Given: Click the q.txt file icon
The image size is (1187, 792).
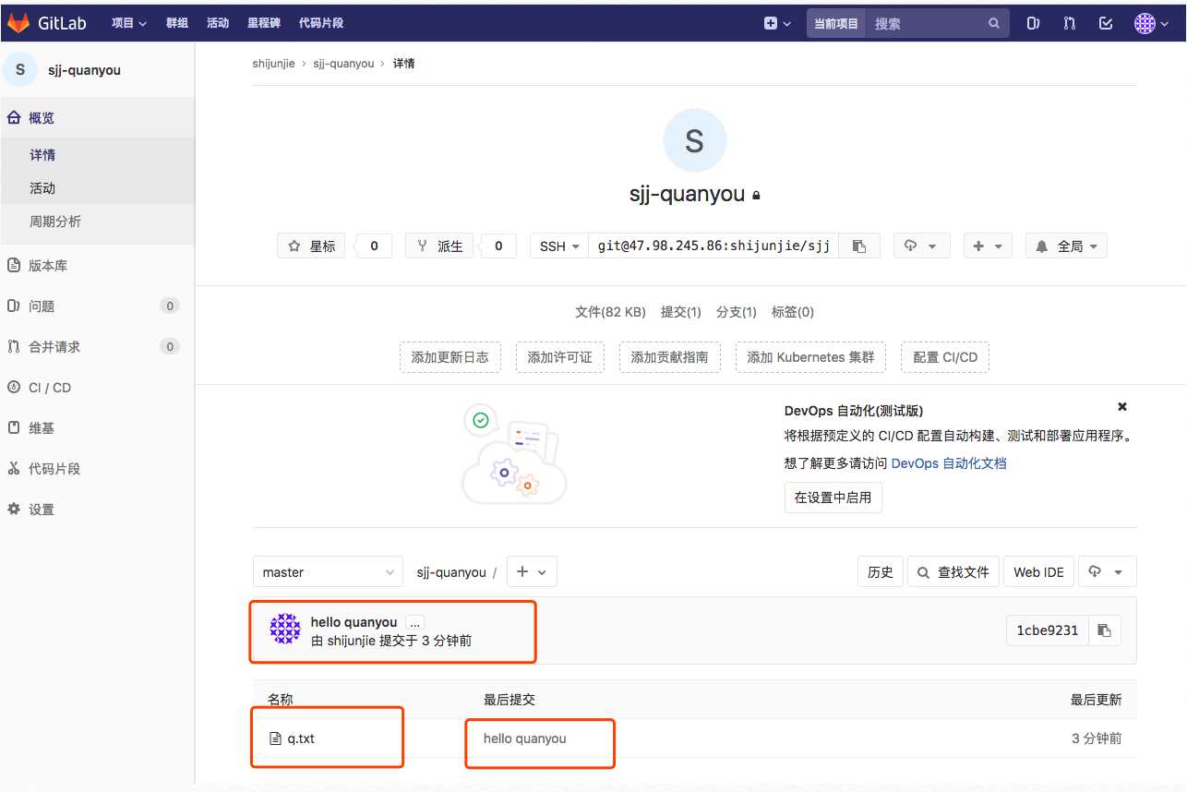Looking at the screenshot, I should point(274,738).
